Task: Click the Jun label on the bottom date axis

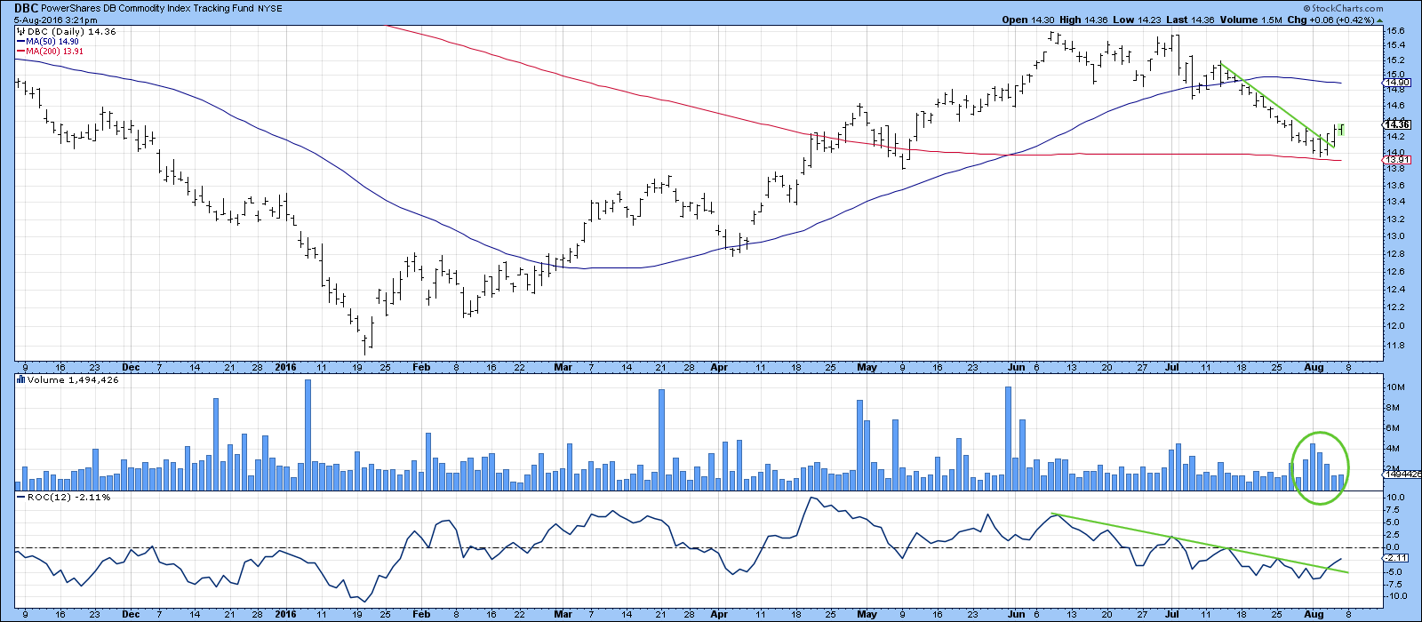Action: [x=1017, y=614]
